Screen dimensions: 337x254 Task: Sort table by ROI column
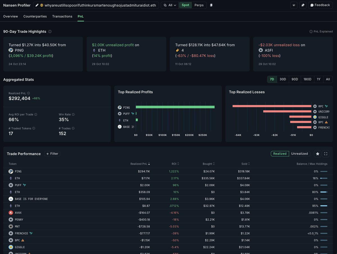pyautogui.click(x=175, y=164)
